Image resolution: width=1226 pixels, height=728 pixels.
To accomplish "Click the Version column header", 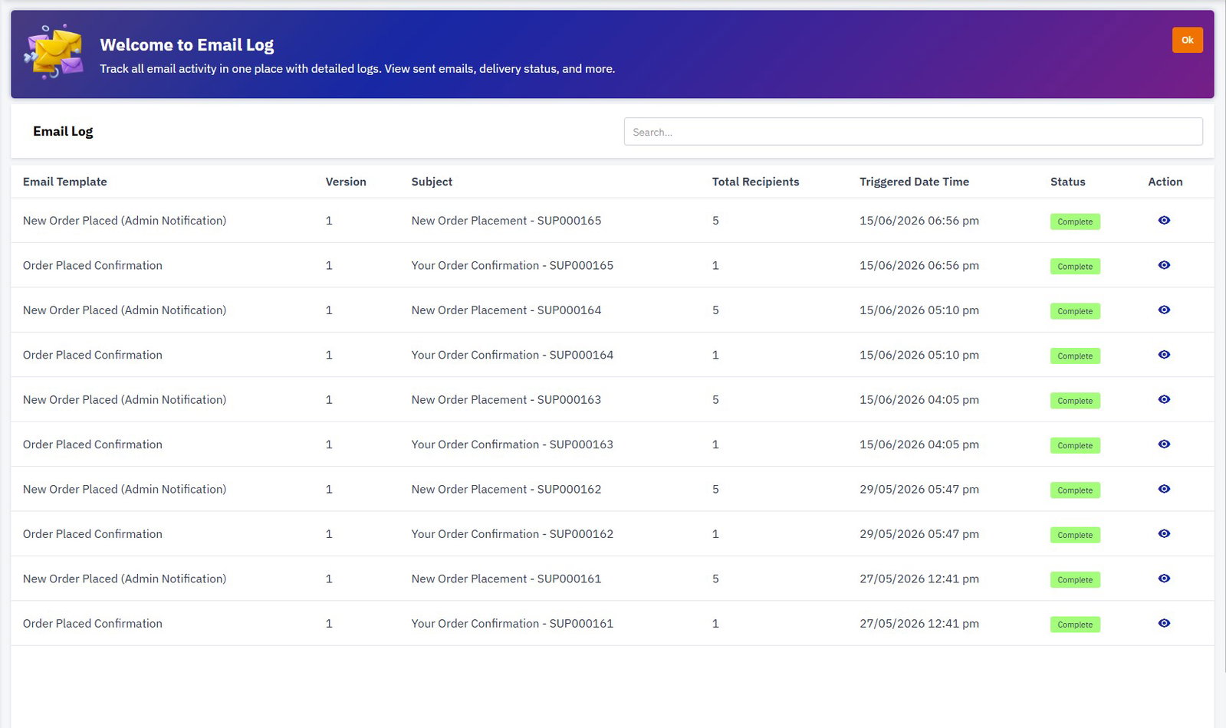I will 346,182.
